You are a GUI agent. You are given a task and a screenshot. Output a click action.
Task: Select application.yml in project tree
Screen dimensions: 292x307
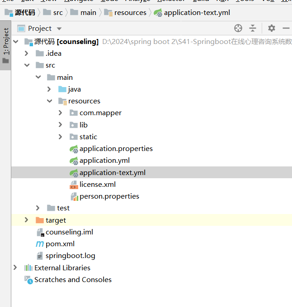104,161
